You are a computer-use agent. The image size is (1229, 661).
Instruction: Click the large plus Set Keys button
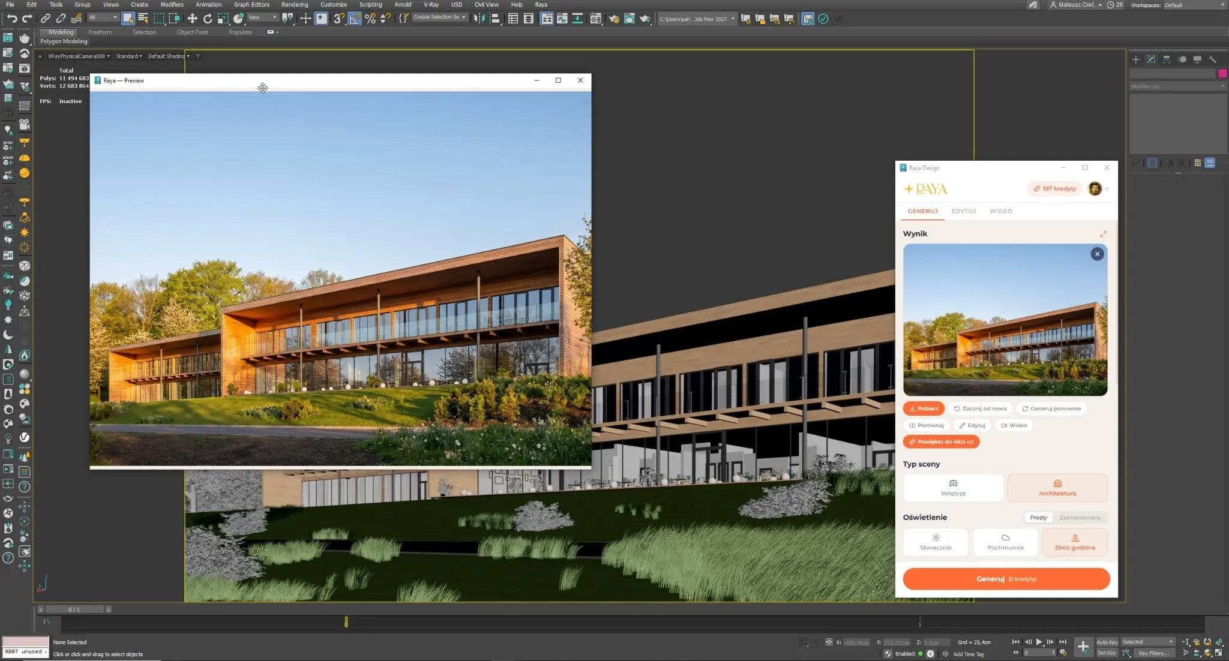pos(1083,647)
